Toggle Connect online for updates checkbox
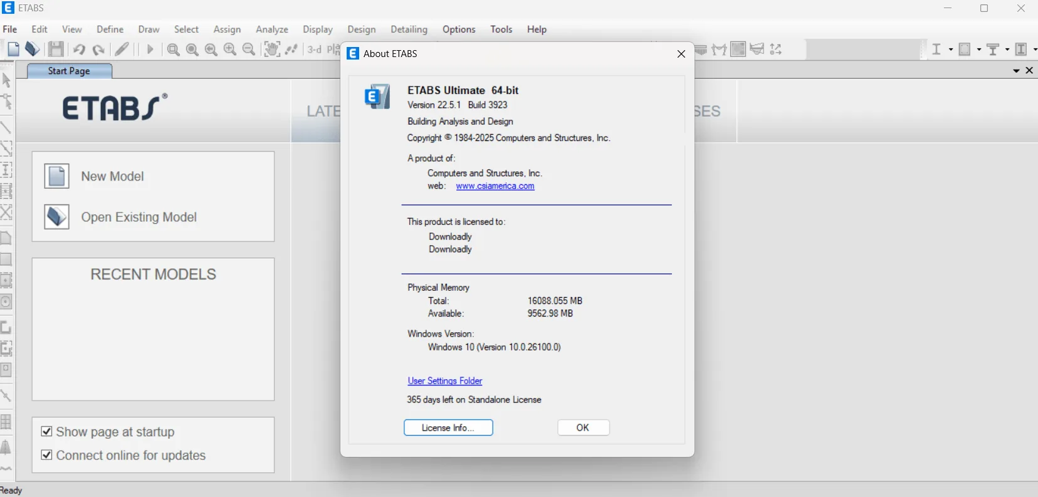 46,455
